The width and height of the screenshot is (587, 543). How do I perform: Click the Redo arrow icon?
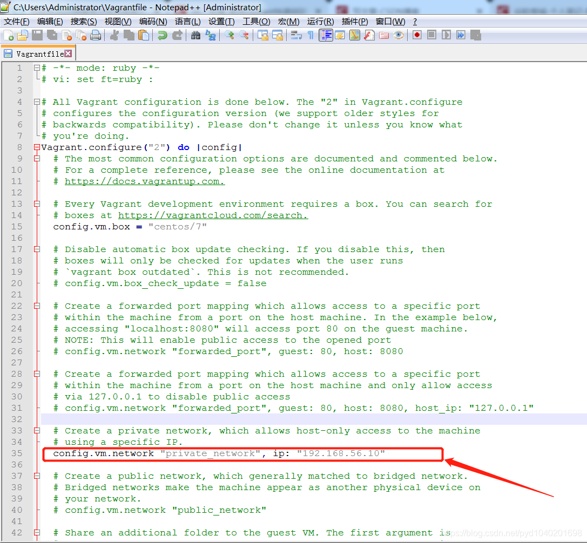coord(177,35)
